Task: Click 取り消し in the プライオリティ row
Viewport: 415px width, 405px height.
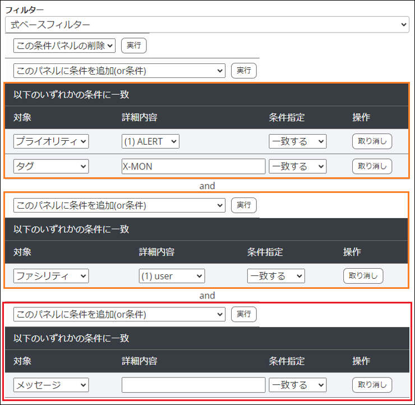Action: coord(372,141)
